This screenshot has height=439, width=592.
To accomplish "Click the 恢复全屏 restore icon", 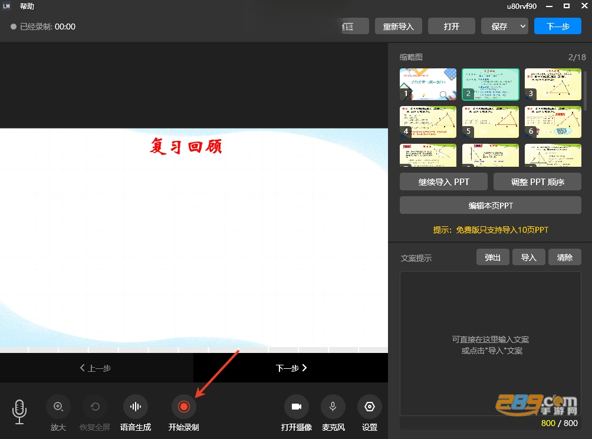I will [95, 407].
